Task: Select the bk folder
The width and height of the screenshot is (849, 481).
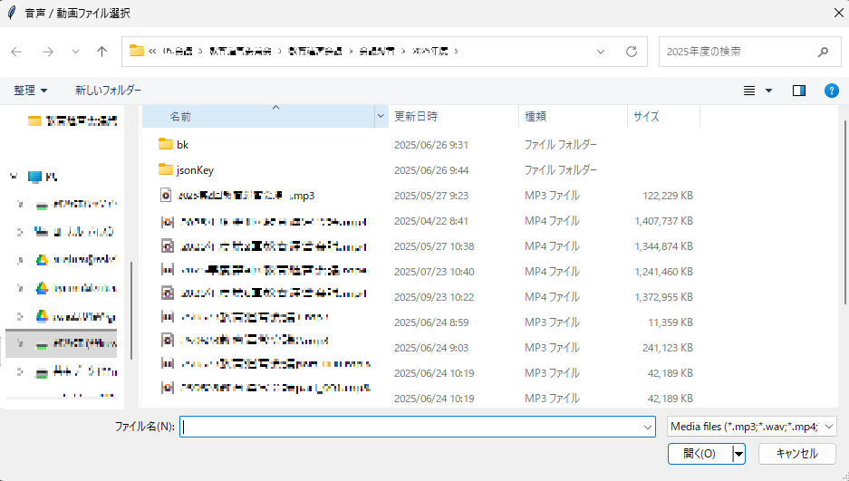Action: click(182, 144)
